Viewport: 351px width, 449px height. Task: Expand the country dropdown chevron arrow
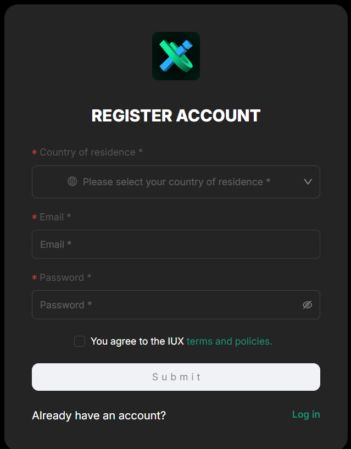point(308,181)
